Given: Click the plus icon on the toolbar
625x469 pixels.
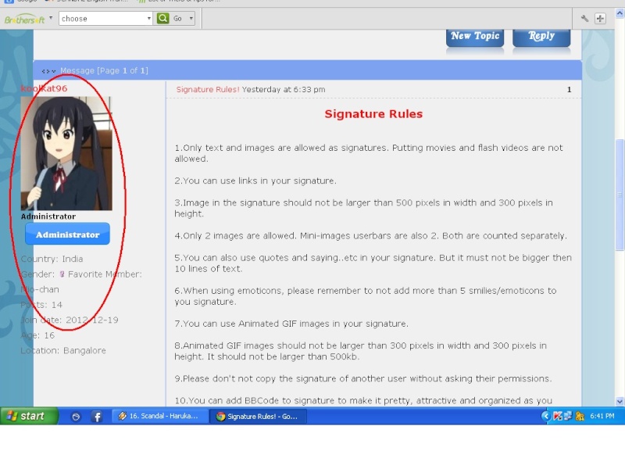Looking at the screenshot, I should coord(600,18).
